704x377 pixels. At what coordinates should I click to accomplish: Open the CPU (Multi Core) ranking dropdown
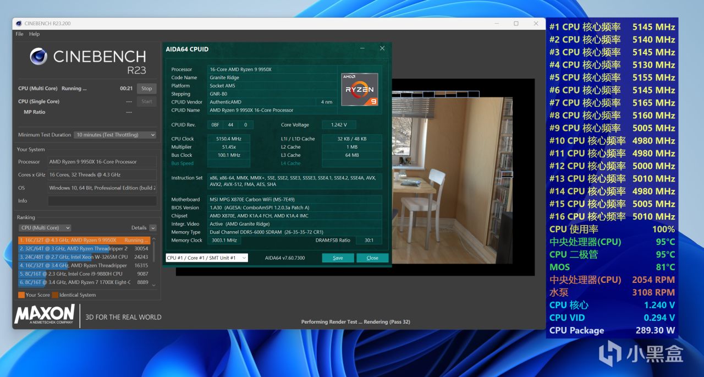[45, 227]
